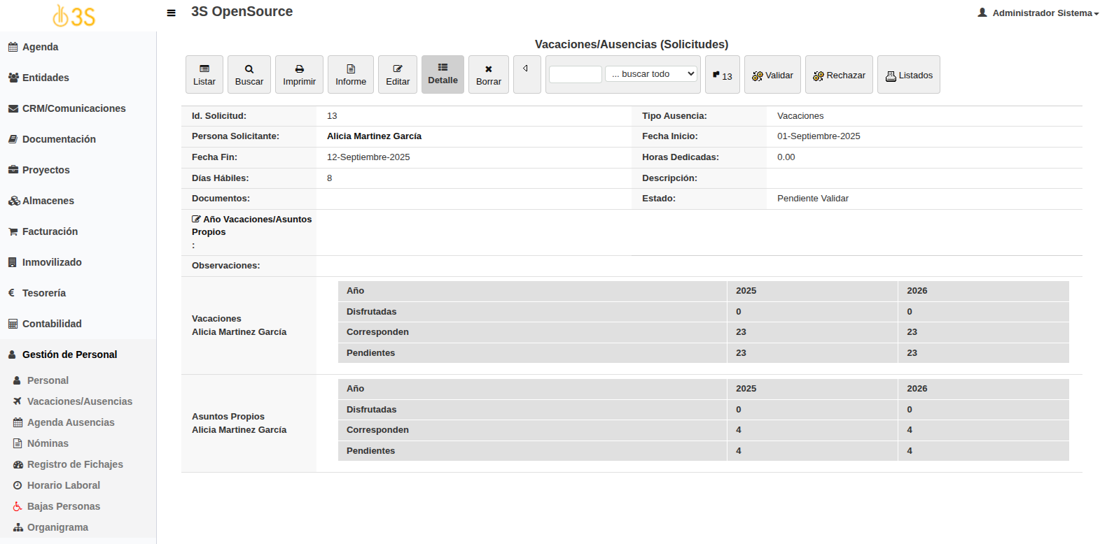Go to Registro de Fichajes

pos(75,464)
